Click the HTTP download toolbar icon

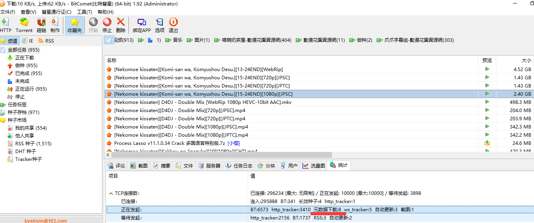click(x=5, y=25)
